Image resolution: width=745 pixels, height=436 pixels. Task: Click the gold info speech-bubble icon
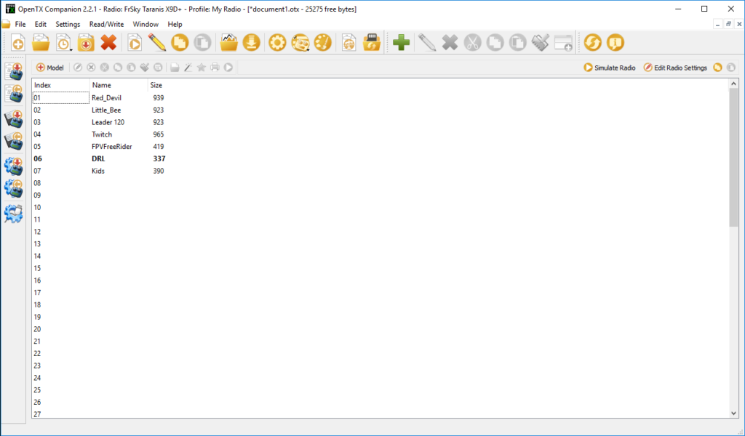tap(615, 44)
